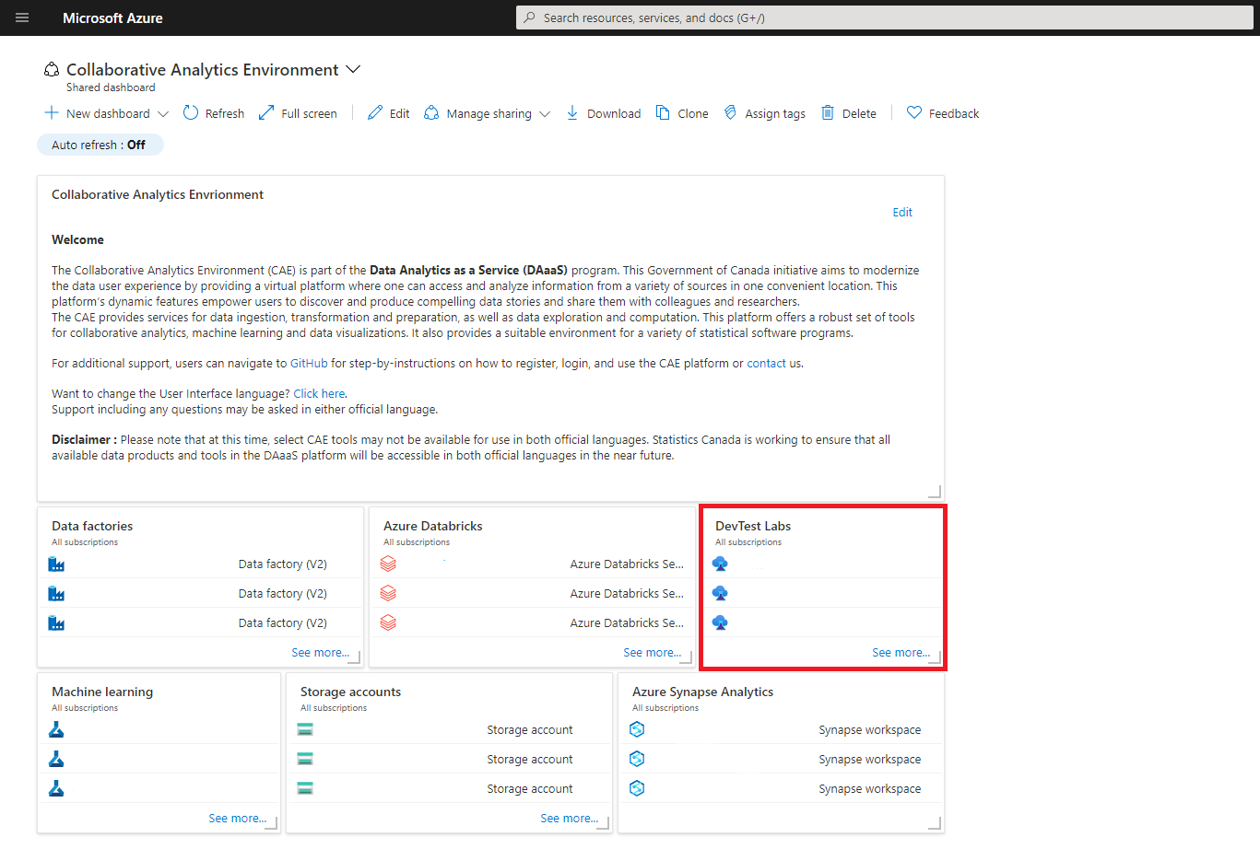Image resolution: width=1260 pixels, height=849 pixels.
Task: Click the Feedback heart icon
Action: coord(914,112)
